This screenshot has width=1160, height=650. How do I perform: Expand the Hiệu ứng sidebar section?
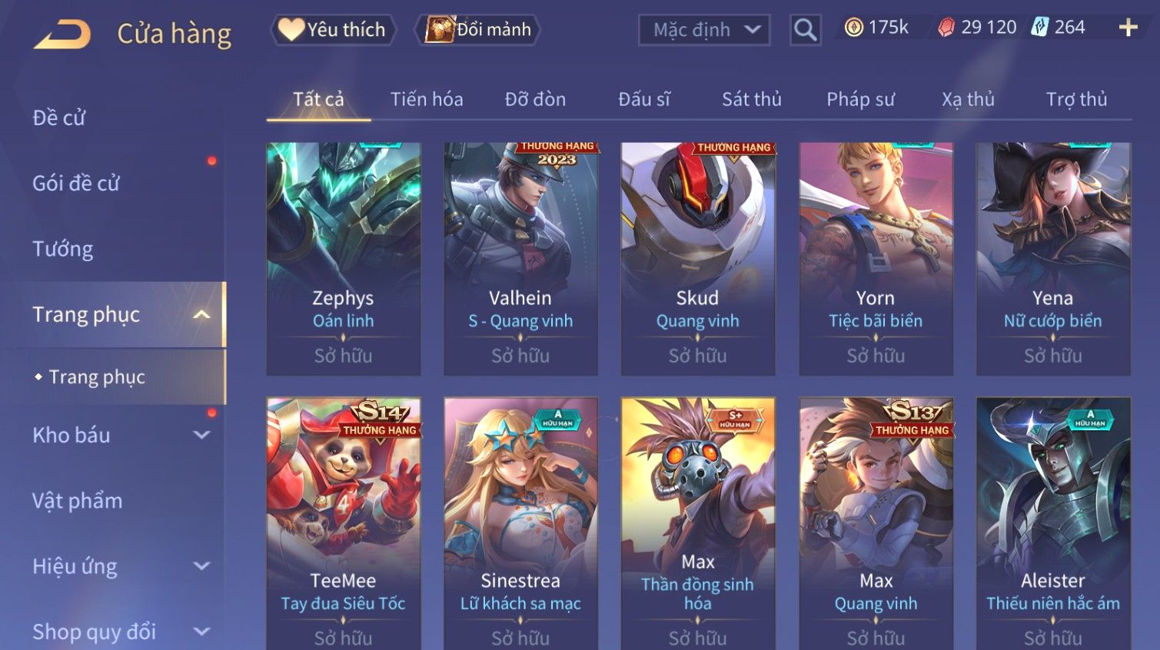click(x=201, y=566)
